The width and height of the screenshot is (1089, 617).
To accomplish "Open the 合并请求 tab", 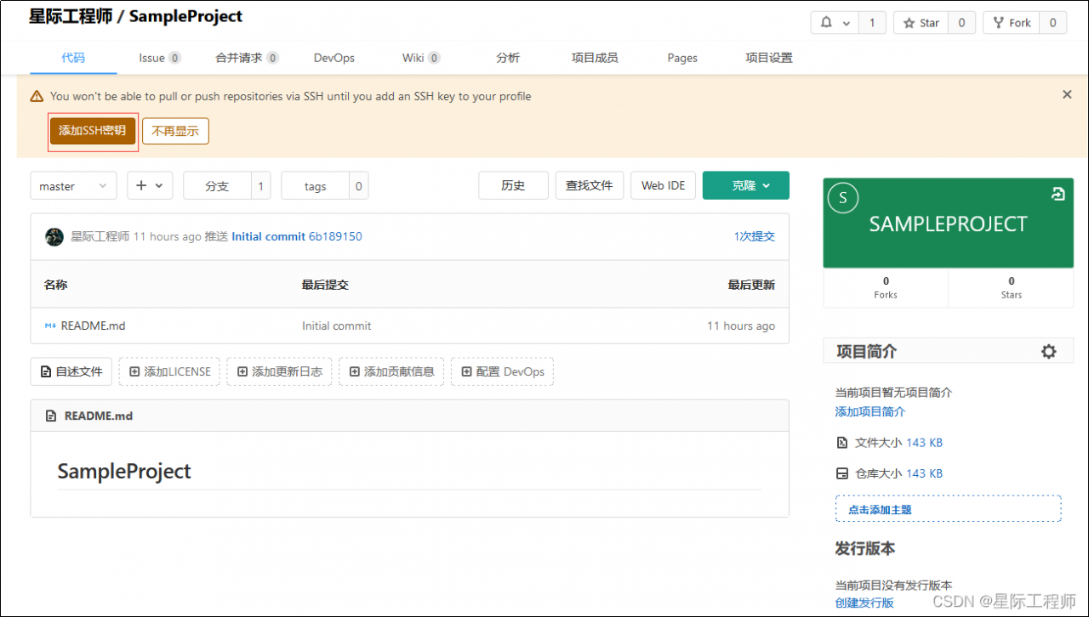I will [248, 58].
